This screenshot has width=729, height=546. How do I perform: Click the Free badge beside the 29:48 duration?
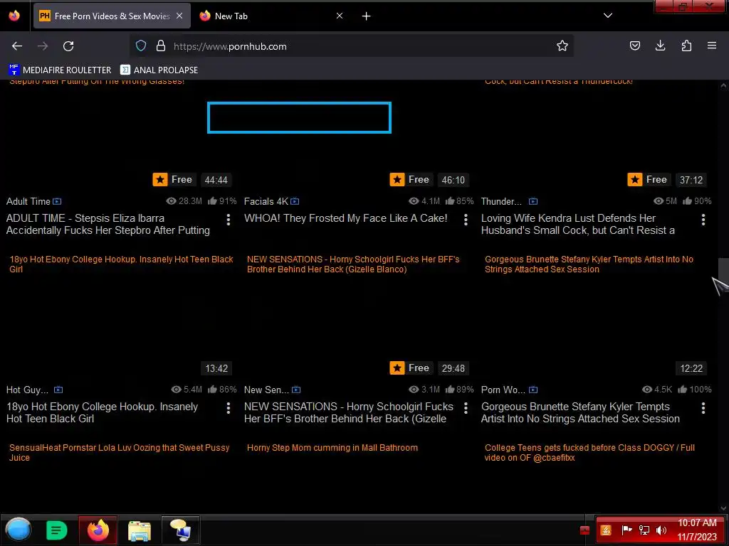[x=411, y=368]
